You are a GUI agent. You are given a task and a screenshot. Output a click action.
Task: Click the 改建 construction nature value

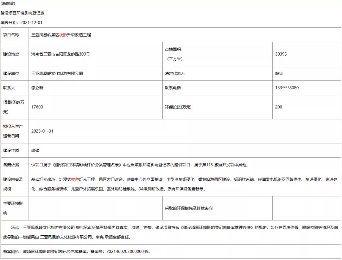[x=35, y=150]
